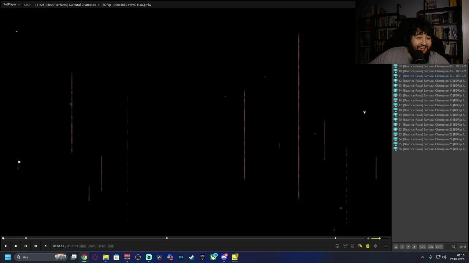
Task: Click the microphone icon in the system tray
Action: (x=431, y=257)
